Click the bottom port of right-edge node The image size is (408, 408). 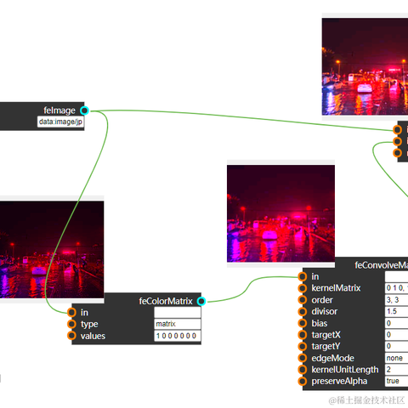pyautogui.click(x=398, y=153)
